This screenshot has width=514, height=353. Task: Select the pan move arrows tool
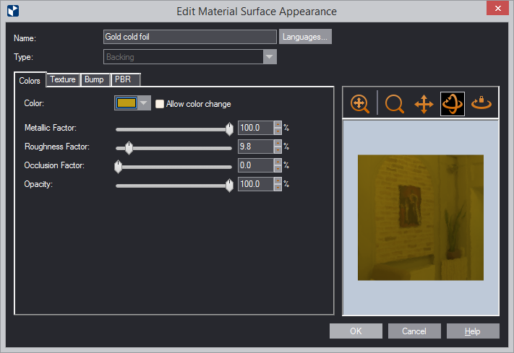tap(424, 104)
